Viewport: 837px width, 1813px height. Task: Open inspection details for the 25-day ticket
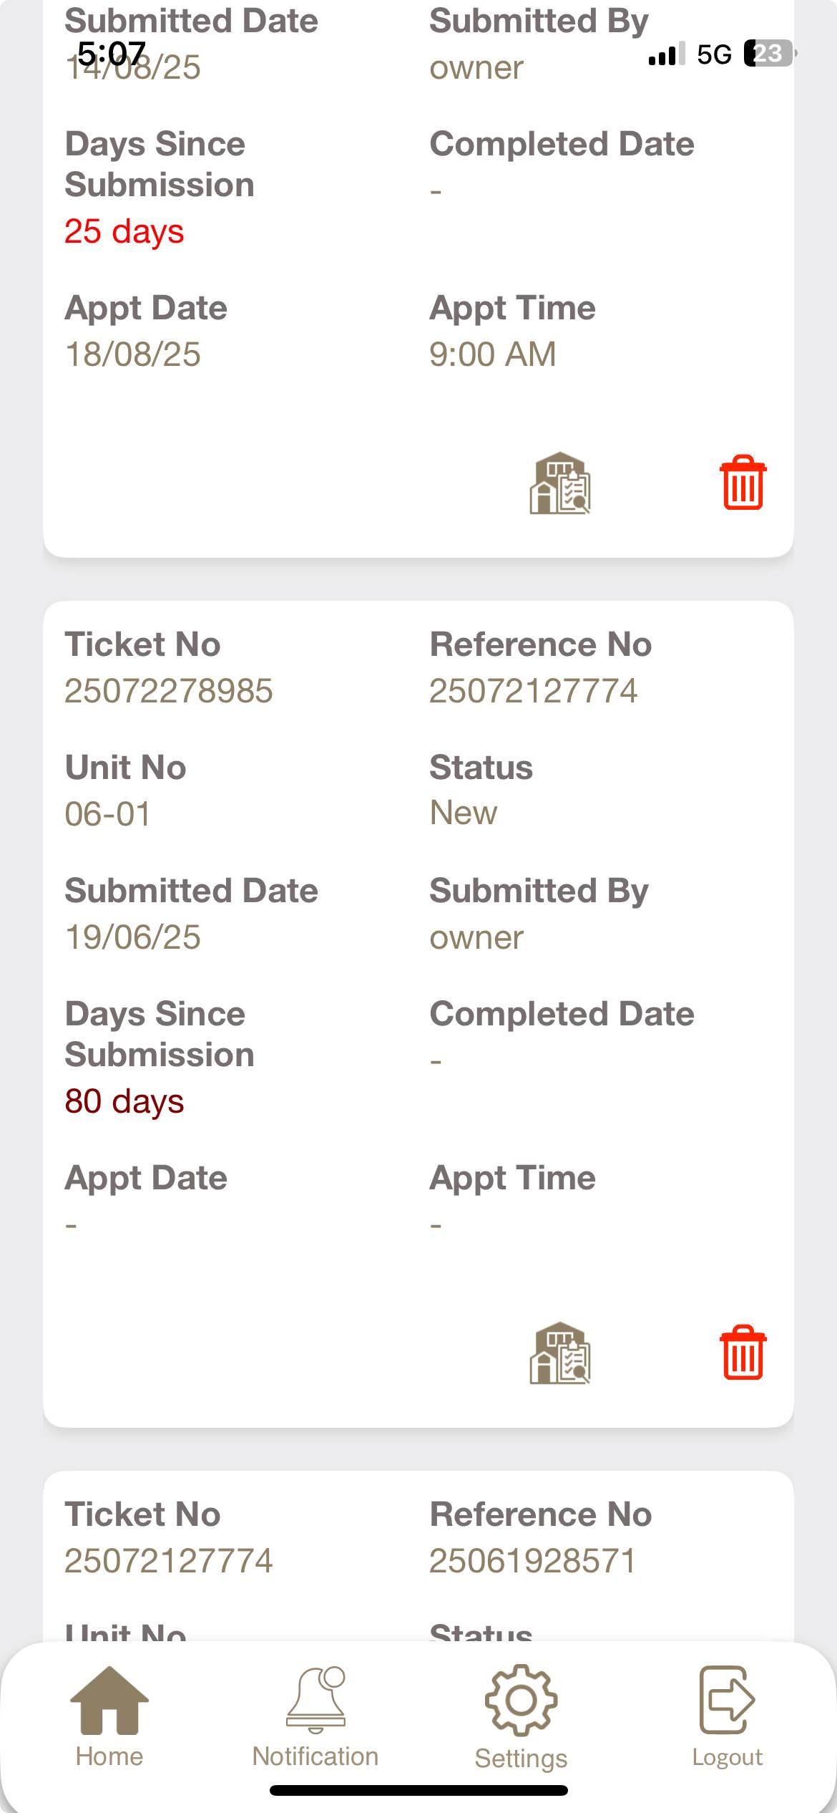(x=559, y=483)
